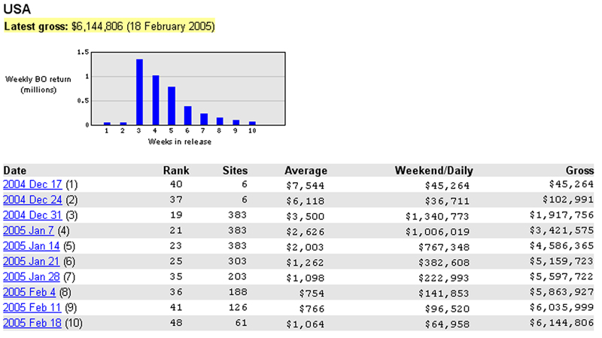This screenshot has width=602, height=338.
Task: Click the $96,520 weekend value
Action: 447,309
